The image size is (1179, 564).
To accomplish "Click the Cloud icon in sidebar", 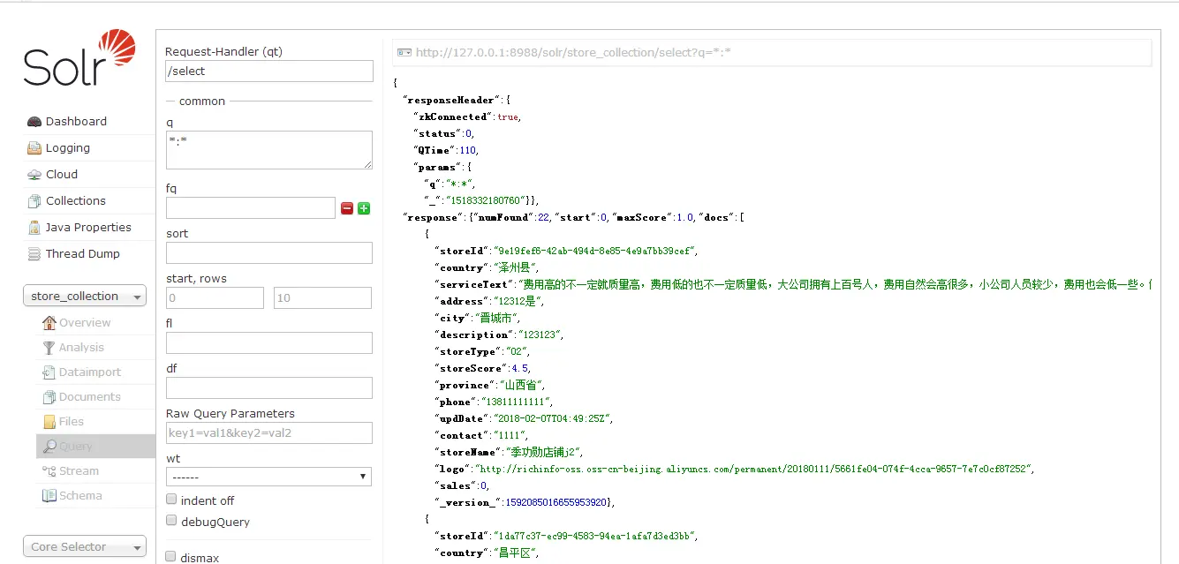I will pyautogui.click(x=34, y=175).
